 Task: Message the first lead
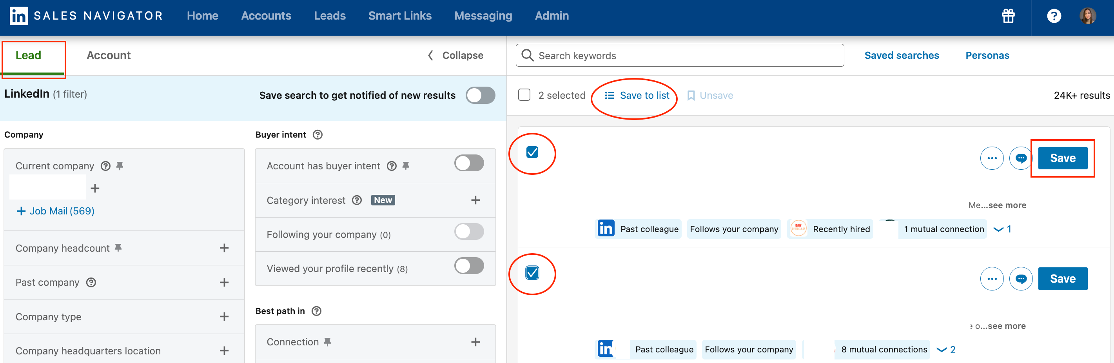tap(1021, 158)
